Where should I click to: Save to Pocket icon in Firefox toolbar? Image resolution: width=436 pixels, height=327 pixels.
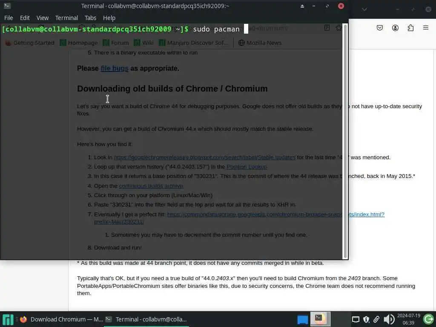(379, 28)
